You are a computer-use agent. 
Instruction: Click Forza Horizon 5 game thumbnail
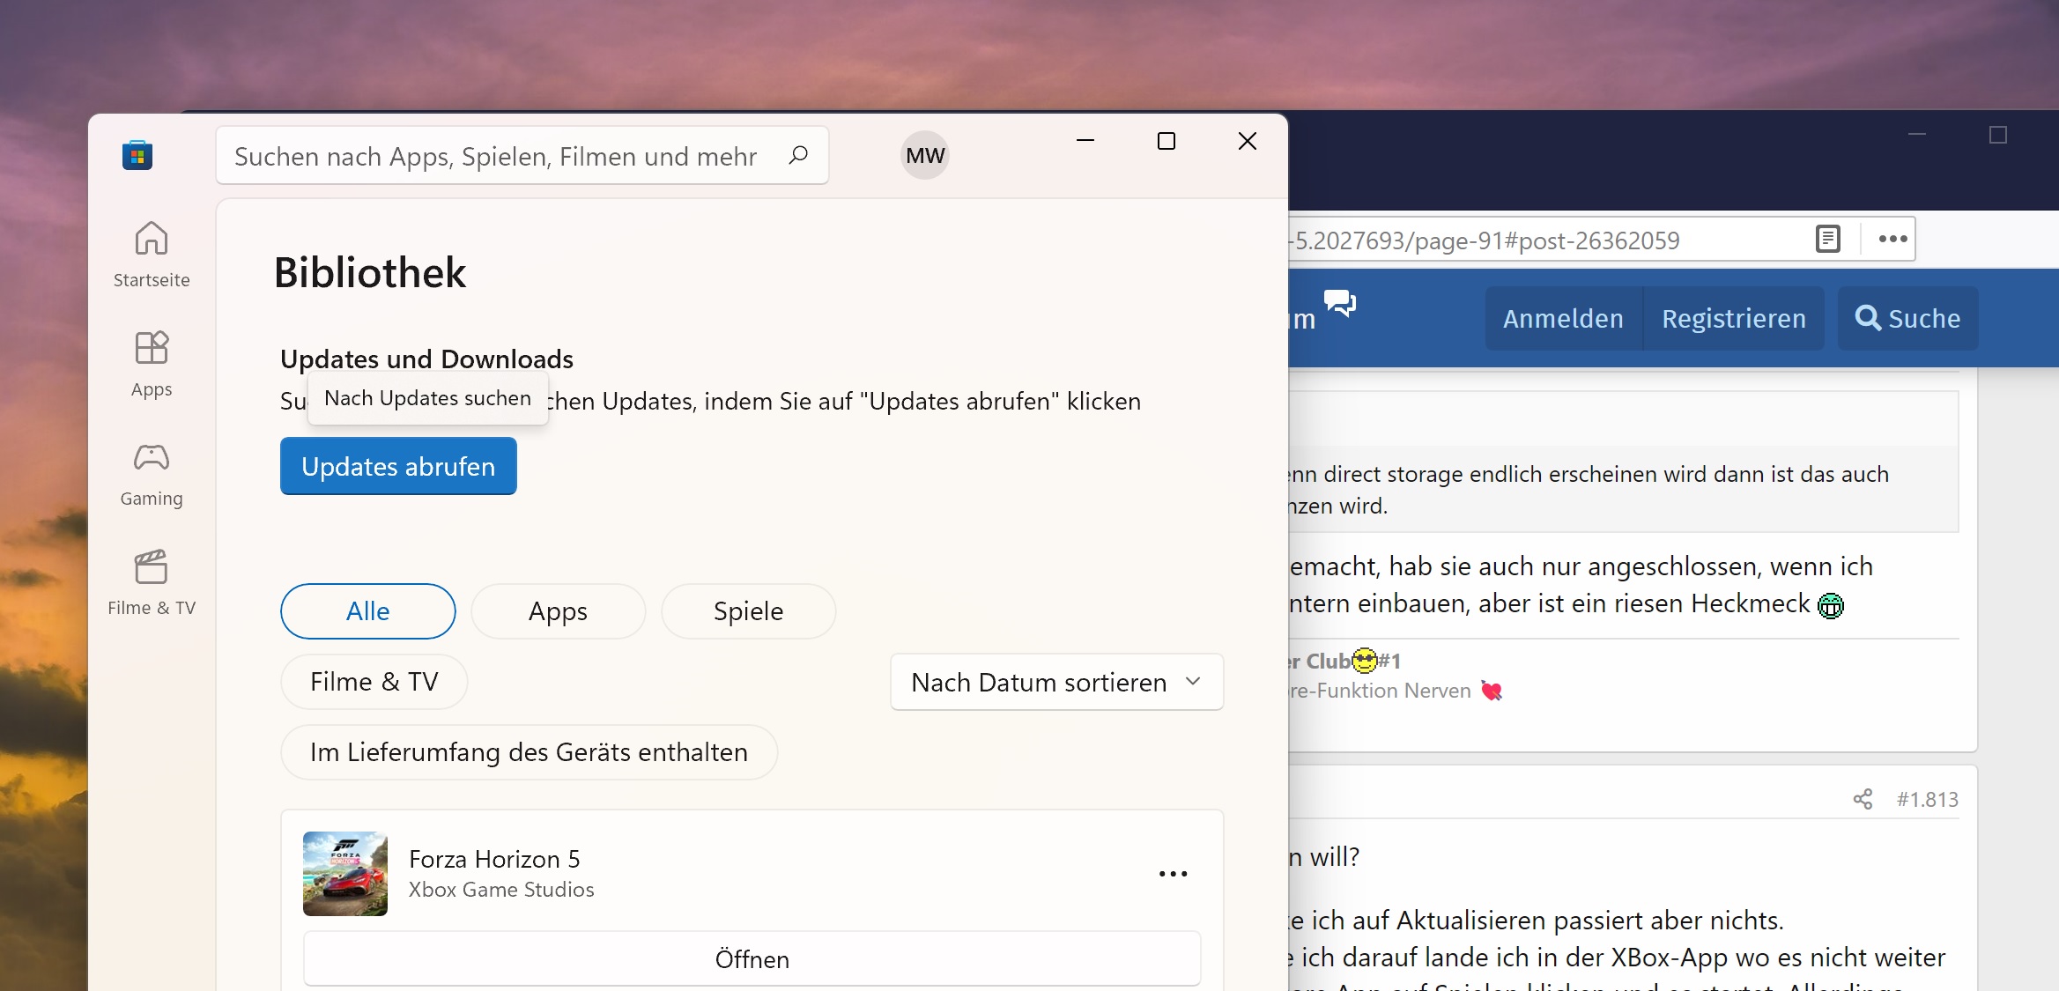[x=345, y=874]
